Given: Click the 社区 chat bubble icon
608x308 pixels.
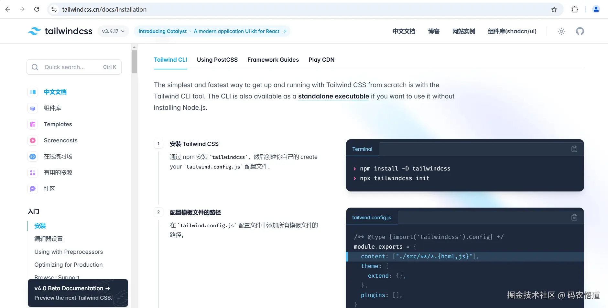Looking at the screenshot, I should [x=33, y=189].
